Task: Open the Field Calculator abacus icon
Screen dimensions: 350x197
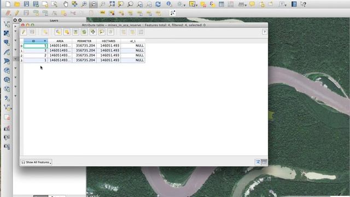Action: [x=231, y=4]
